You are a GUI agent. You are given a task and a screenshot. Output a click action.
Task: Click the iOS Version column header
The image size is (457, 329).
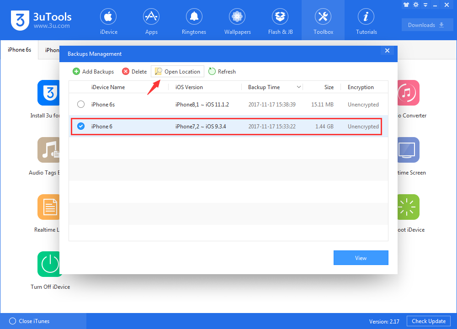(x=189, y=87)
